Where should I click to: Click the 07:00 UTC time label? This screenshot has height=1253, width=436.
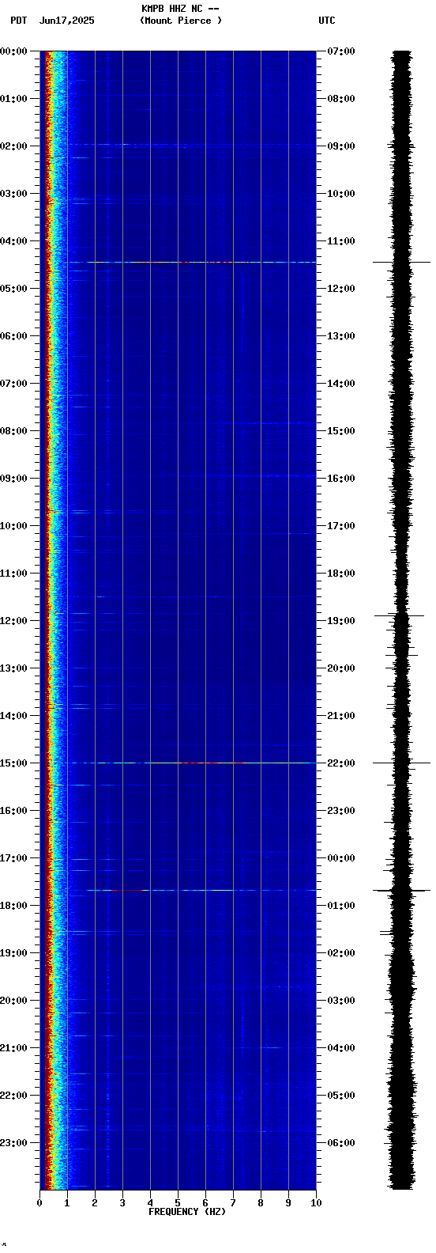(x=341, y=51)
